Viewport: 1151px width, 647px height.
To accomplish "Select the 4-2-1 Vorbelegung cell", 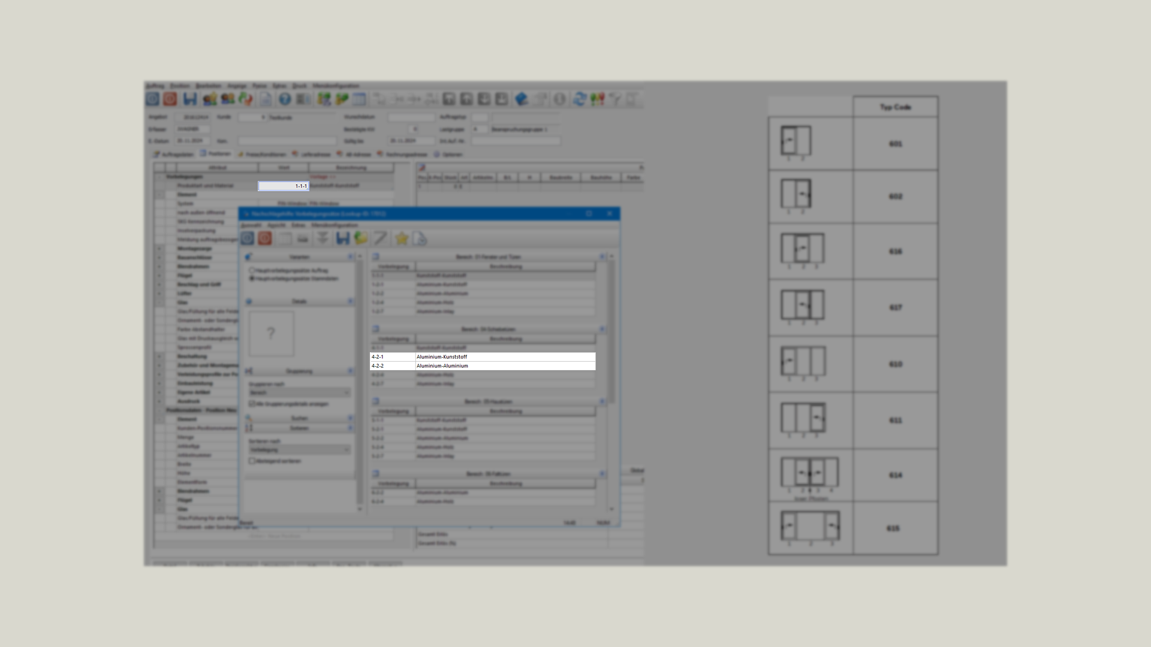I will [393, 357].
